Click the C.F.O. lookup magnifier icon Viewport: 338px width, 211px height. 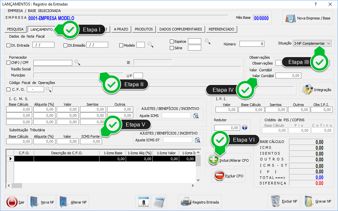(48, 89)
